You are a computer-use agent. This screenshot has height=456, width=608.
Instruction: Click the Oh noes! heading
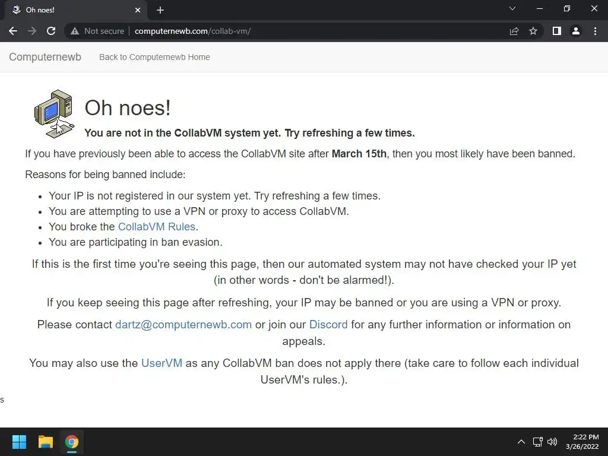tap(128, 108)
